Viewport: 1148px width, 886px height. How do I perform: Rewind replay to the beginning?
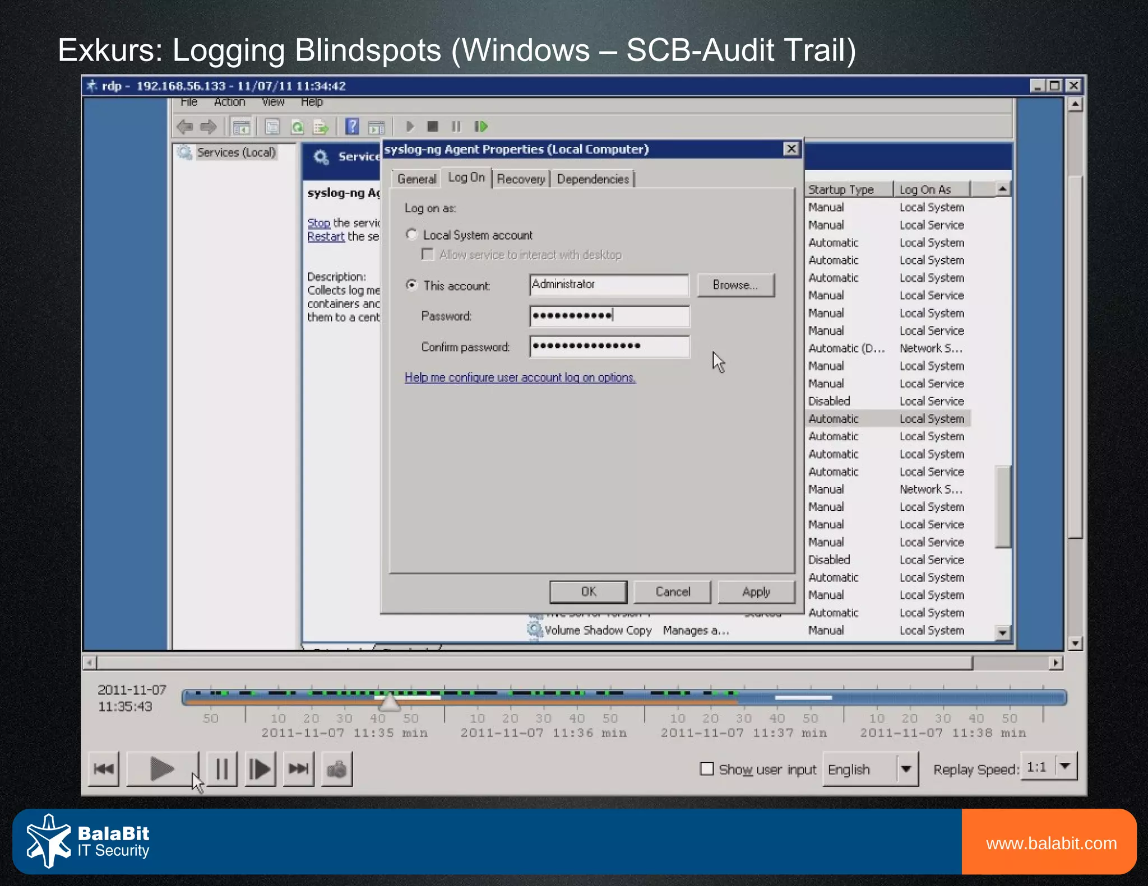(x=104, y=768)
